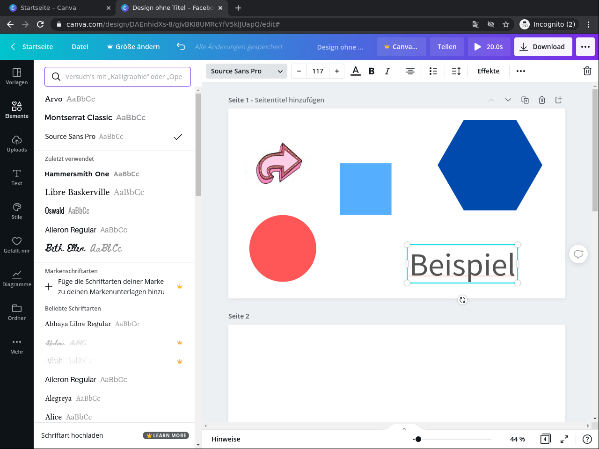The image size is (599, 449).
Task: Select the Arvo font
Action: (114, 99)
